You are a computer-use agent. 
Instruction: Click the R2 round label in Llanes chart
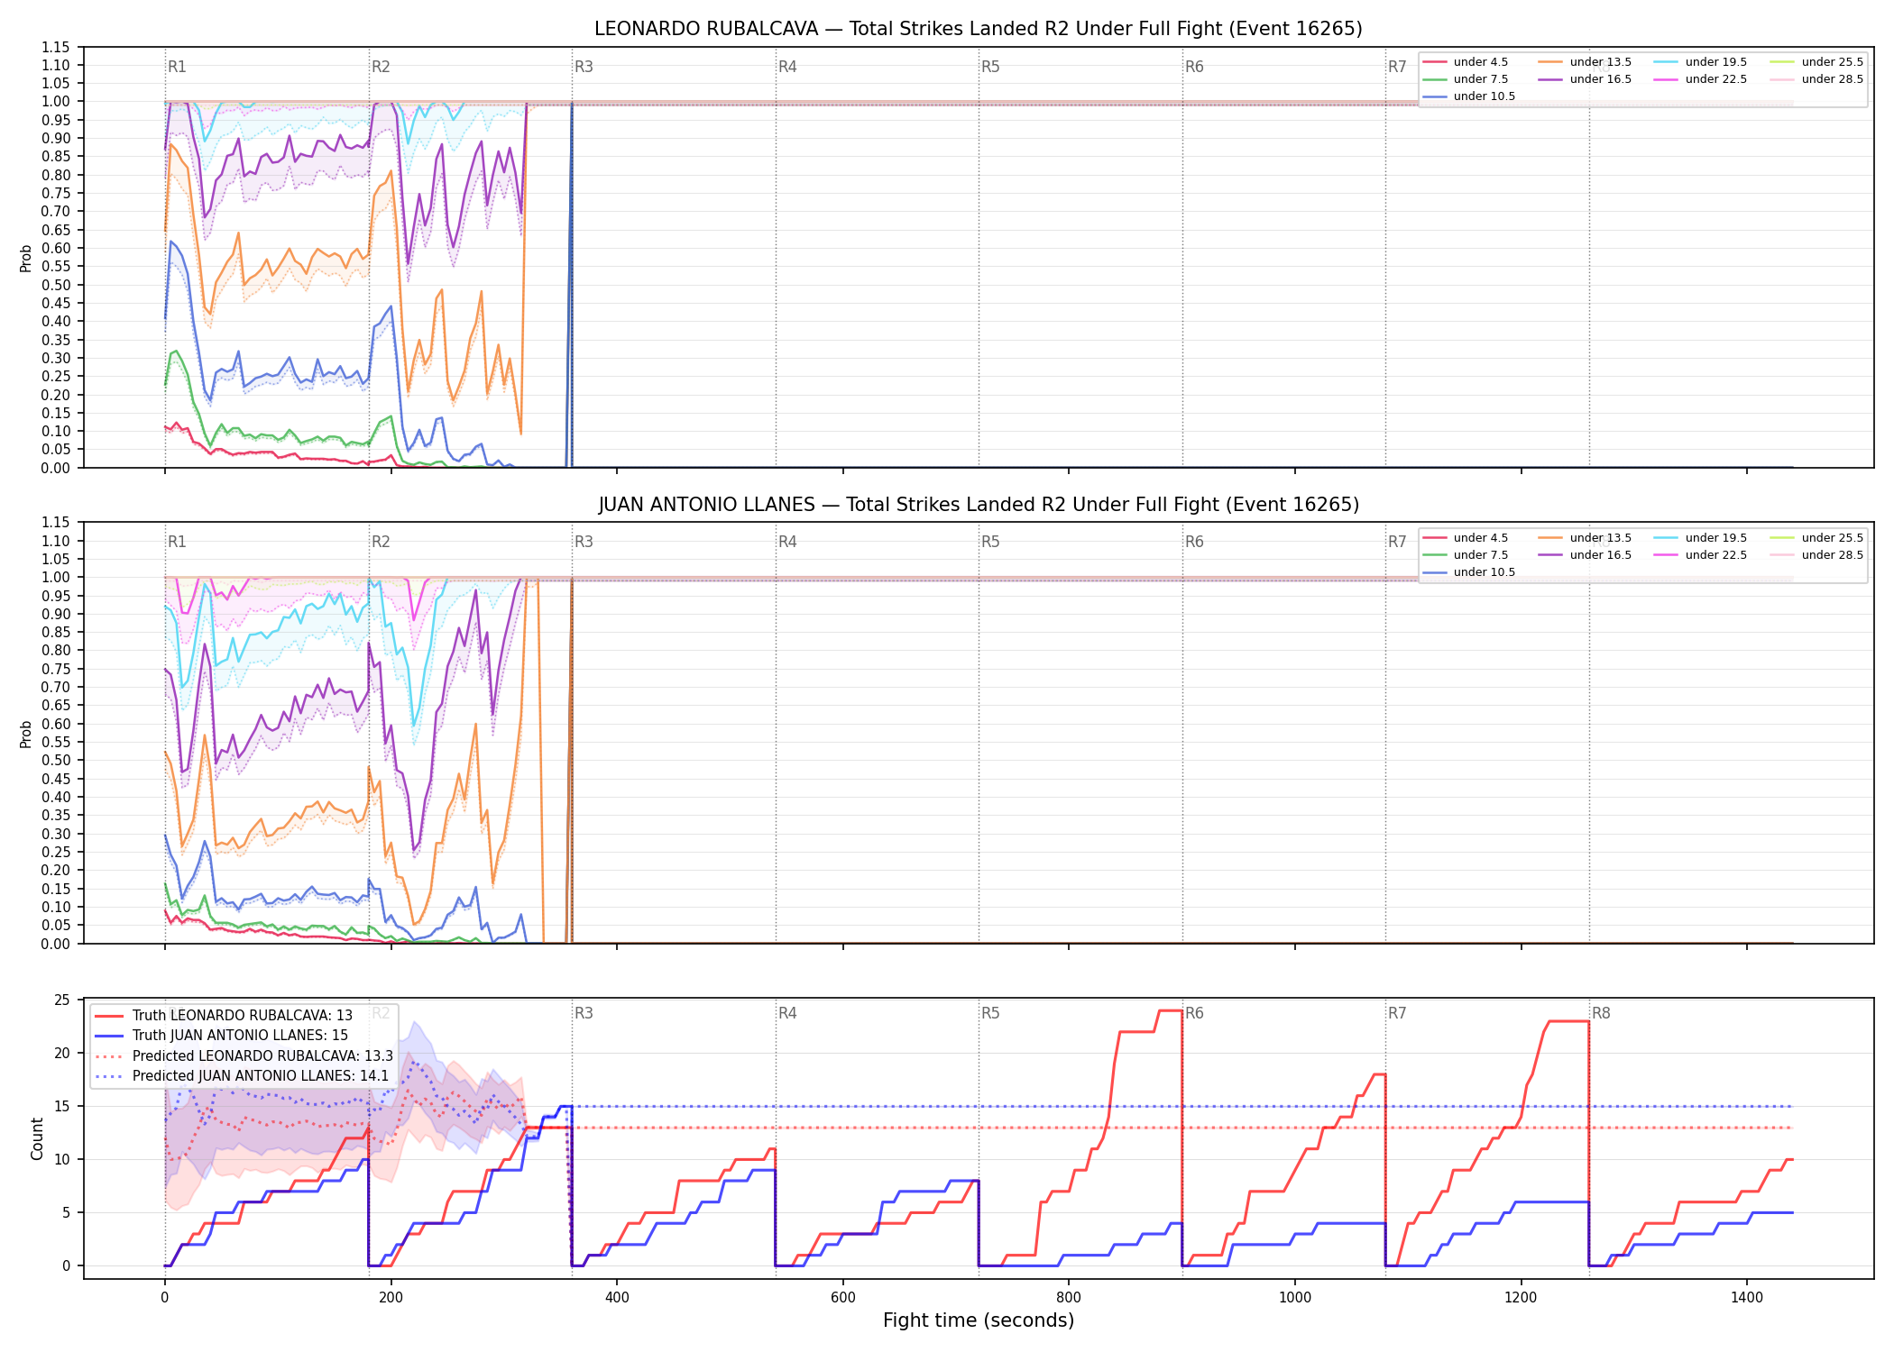tap(381, 542)
